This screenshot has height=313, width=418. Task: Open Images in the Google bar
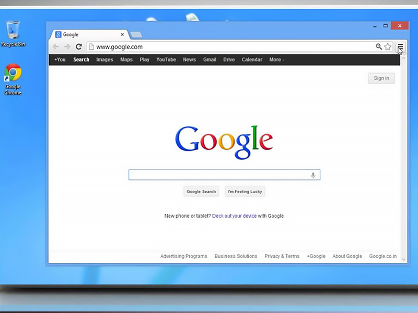click(105, 59)
